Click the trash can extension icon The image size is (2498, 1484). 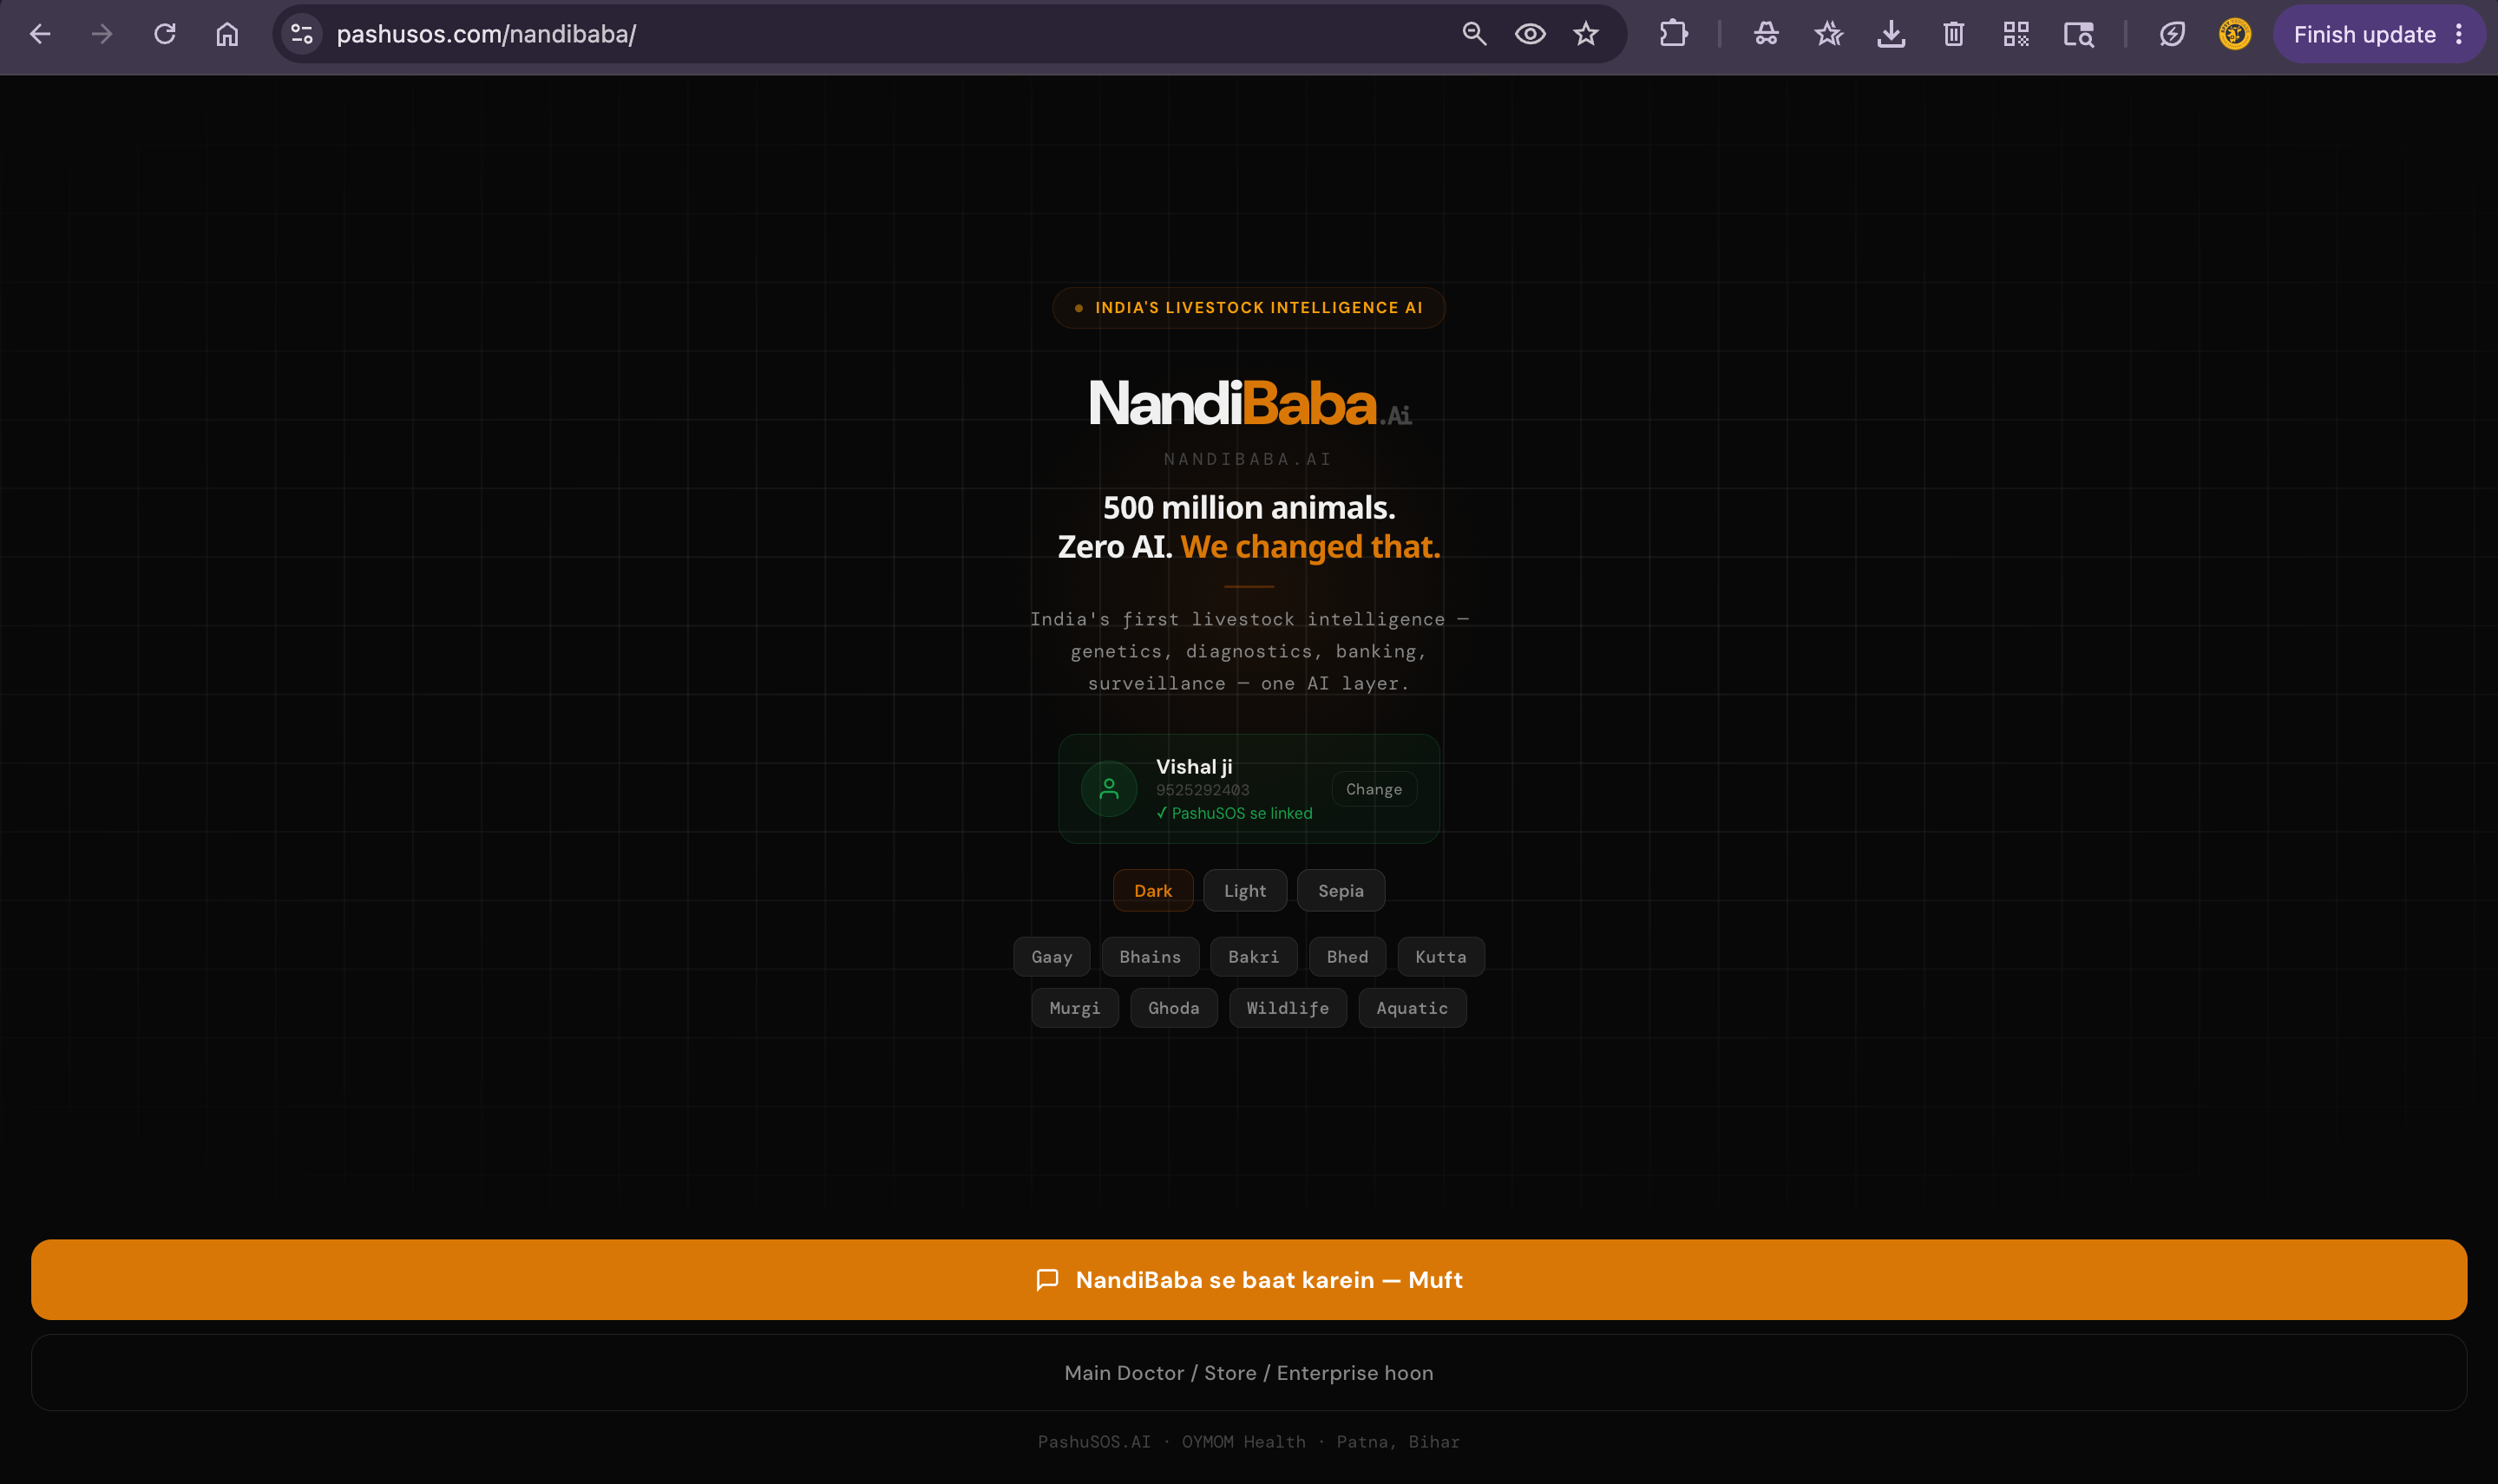pos(1954,34)
